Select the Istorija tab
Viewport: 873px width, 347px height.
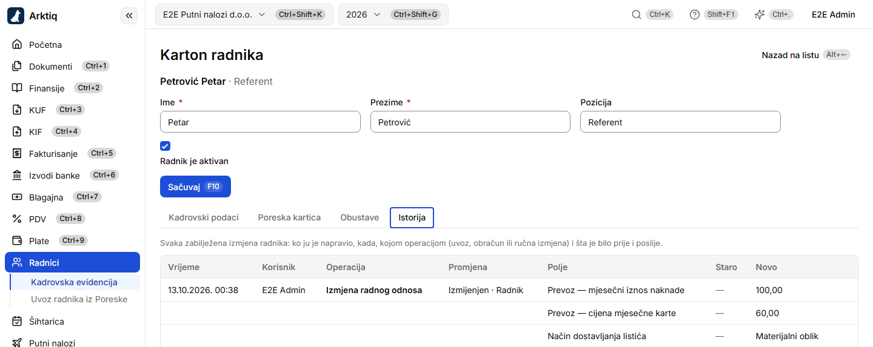tap(412, 217)
